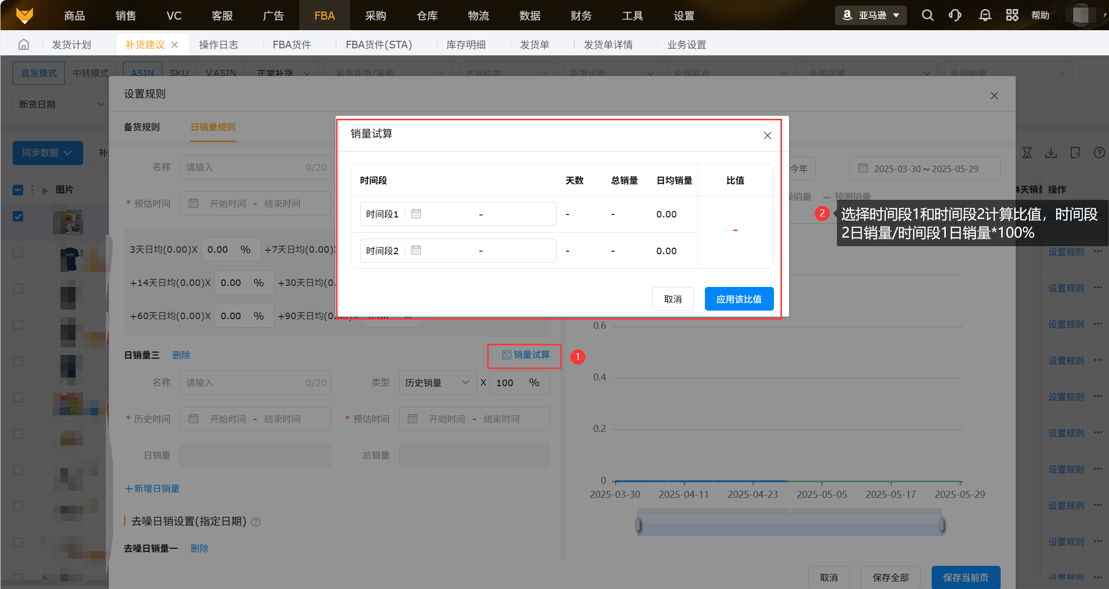
Task: Click the hourglass icon above table
Action: pyautogui.click(x=1027, y=153)
